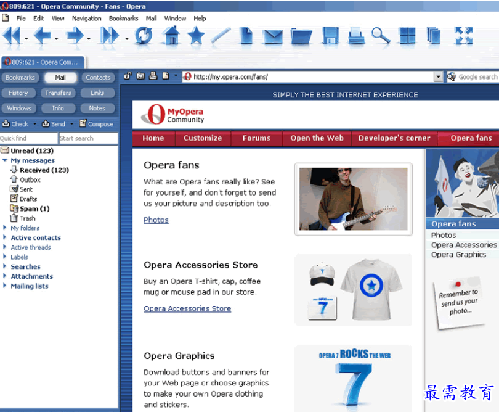Expand the Labels section
Image resolution: width=499 pixels, height=412 pixels.
[x=5, y=256]
